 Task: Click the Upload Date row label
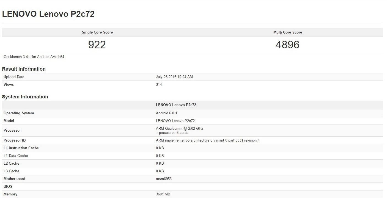coord(14,77)
